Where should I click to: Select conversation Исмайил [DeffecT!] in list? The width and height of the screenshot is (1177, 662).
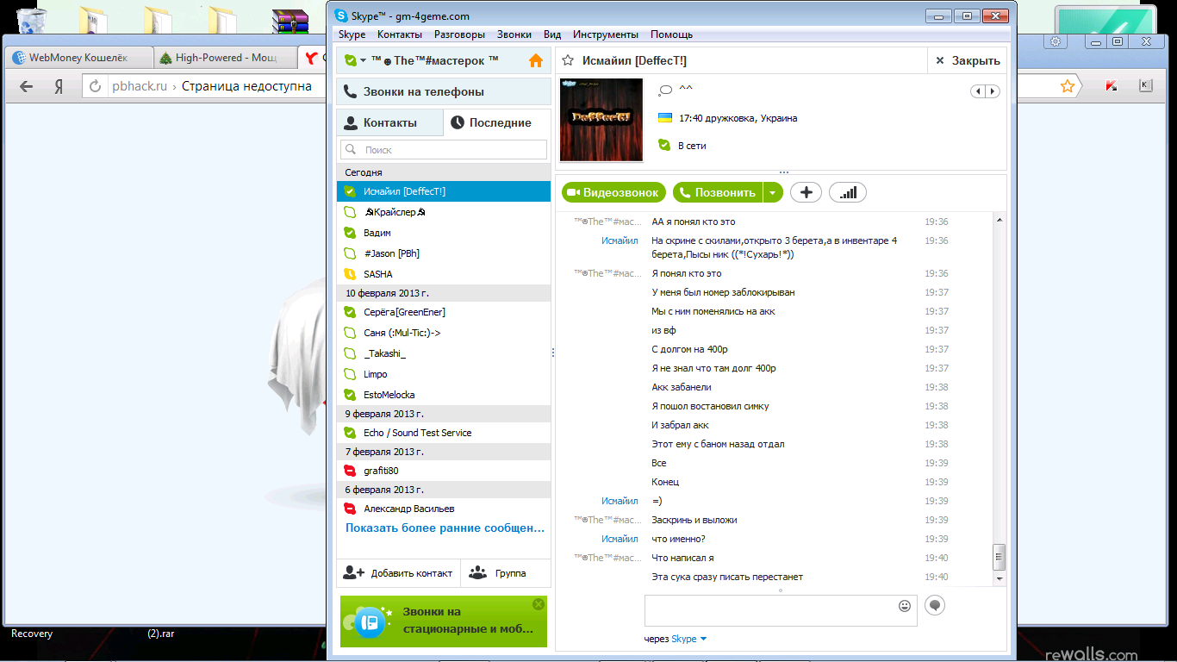(x=444, y=191)
